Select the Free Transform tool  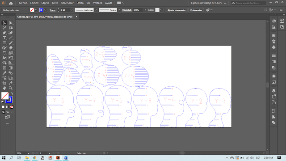point(11,58)
